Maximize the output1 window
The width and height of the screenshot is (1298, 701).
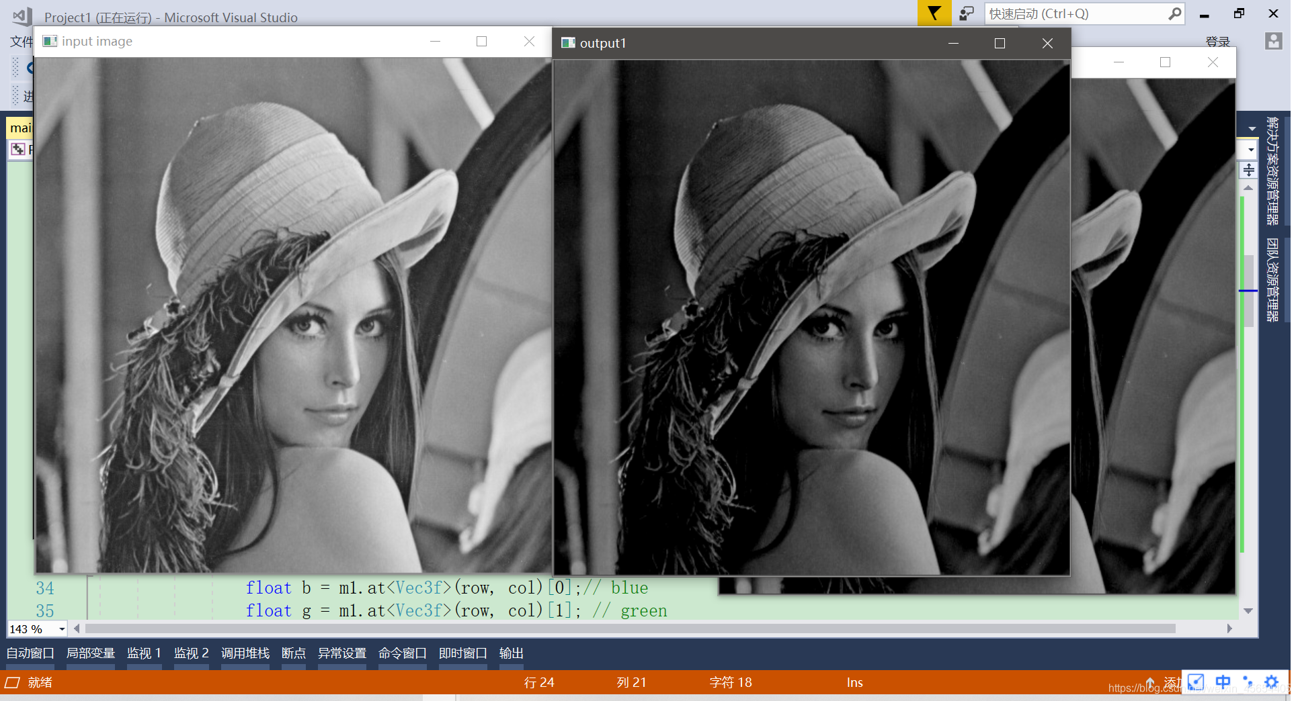point(1000,44)
